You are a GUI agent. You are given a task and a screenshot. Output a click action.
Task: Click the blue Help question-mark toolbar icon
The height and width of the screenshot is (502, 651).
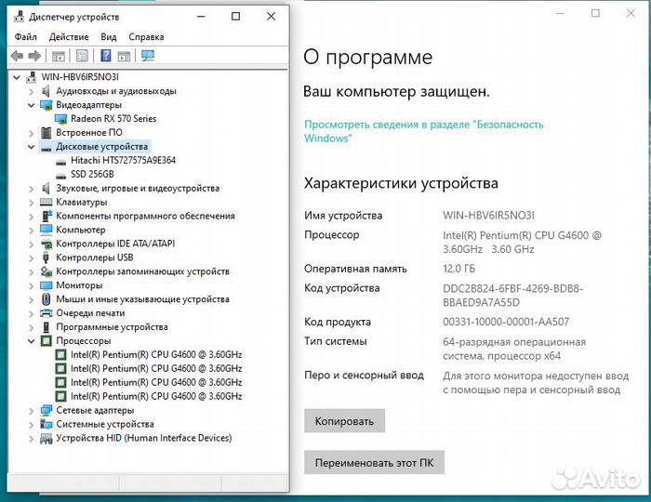(106, 55)
